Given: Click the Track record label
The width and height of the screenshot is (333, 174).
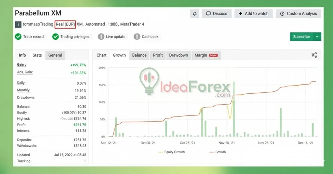Looking at the screenshot, I should [33, 36].
